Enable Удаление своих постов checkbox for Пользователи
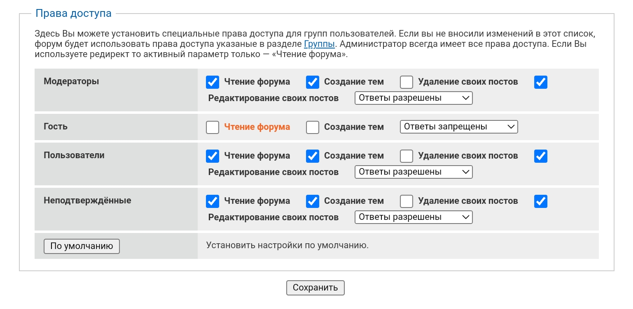 [406, 156]
